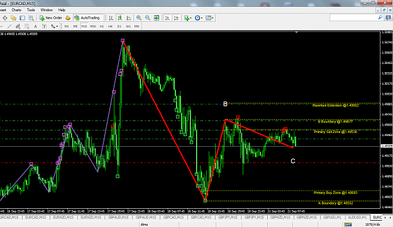Open the Navigator star-folder icon
Image resolution: width=393 pixels, height=227 pixels.
pyautogui.click(x=14, y=18)
